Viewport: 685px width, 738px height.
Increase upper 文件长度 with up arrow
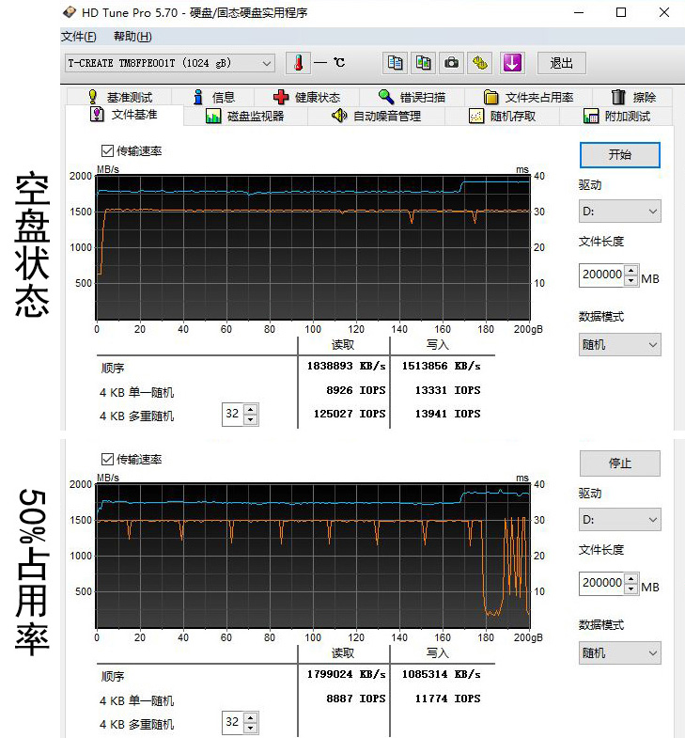(x=631, y=270)
